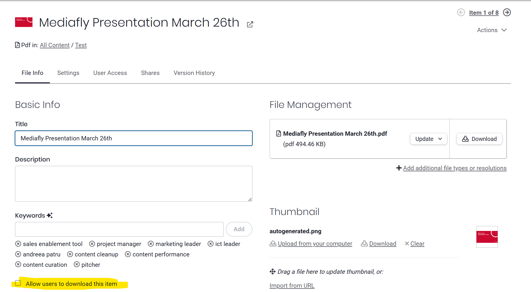Click the Add keyword button
This screenshot has width=531, height=292.
click(x=239, y=229)
